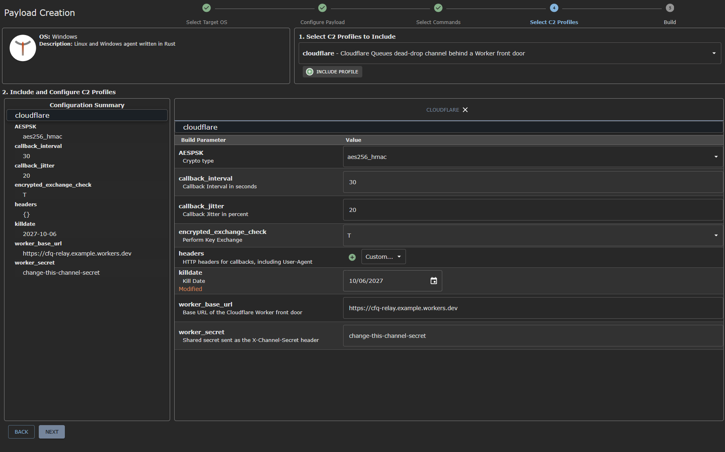725x452 pixels.
Task: Click the BACK button
Action: coord(22,432)
